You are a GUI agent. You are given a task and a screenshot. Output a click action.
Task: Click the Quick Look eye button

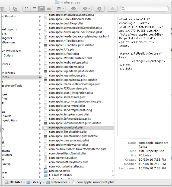(74, 9)
